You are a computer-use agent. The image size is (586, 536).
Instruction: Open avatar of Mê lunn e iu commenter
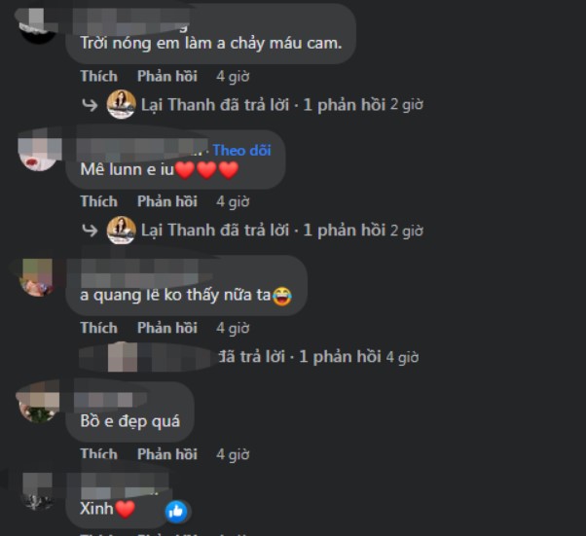[38, 153]
